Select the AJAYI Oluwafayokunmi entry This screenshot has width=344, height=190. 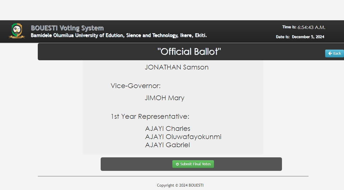click(x=183, y=137)
